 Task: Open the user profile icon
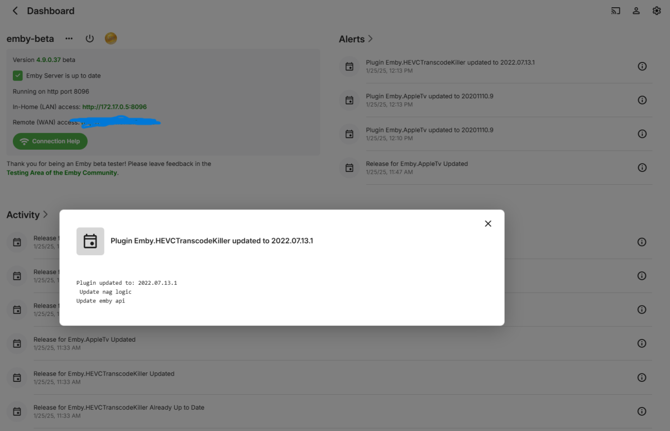(636, 11)
